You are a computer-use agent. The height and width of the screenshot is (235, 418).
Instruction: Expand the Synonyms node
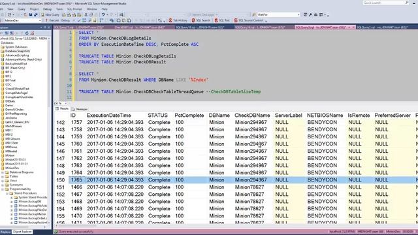(3, 185)
